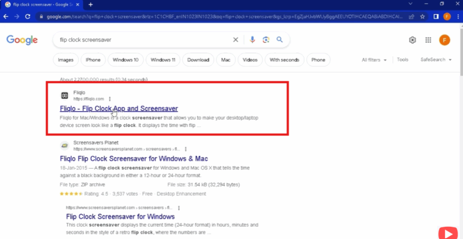Open the Google apps grid

click(428, 40)
